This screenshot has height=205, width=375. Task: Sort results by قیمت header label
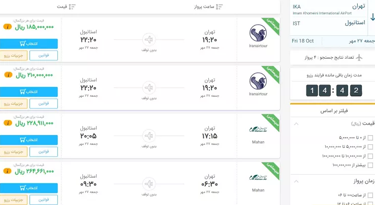coord(62,7)
